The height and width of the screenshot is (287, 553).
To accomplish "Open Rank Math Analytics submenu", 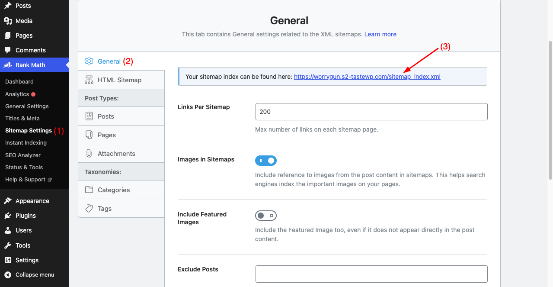I will [x=17, y=94].
